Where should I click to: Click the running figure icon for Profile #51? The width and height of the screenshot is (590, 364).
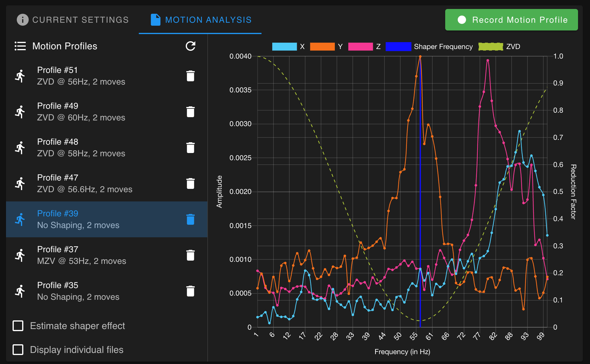(x=20, y=76)
